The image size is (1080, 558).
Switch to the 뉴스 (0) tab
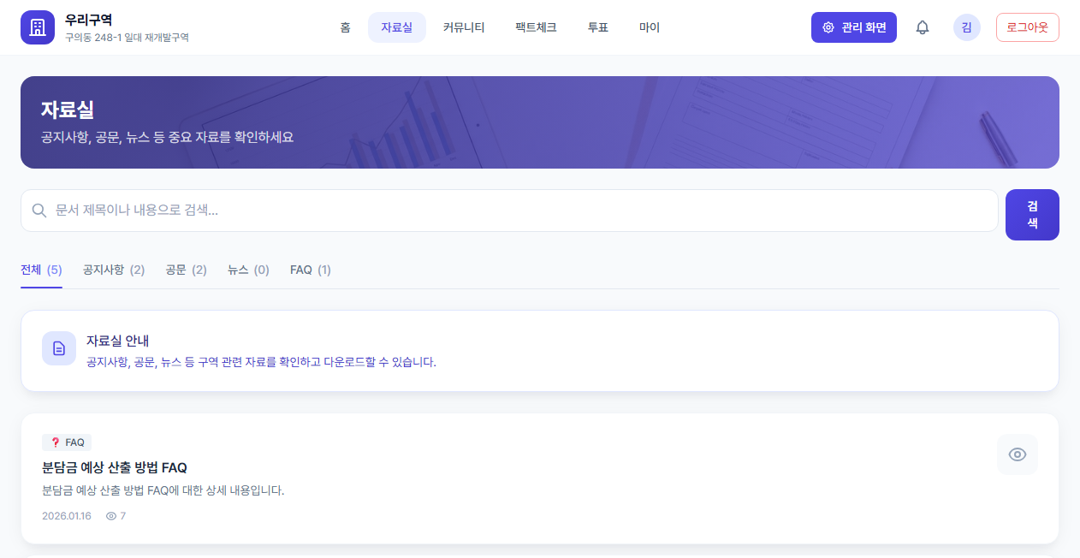248,270
